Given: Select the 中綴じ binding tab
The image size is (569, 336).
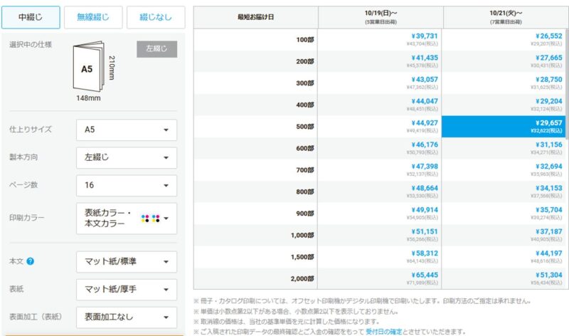Looking at the screenshot, I should [x=30, y=17].
